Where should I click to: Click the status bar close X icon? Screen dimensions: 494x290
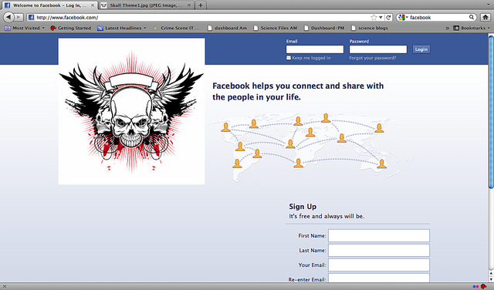coord(4,286)
